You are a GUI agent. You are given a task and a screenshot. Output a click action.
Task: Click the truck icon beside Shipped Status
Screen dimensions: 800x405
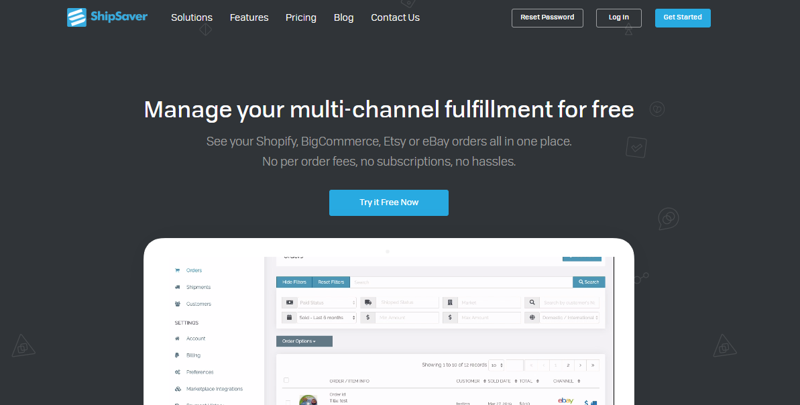[368, 302]
